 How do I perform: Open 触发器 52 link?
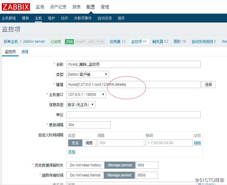point(160,42)
